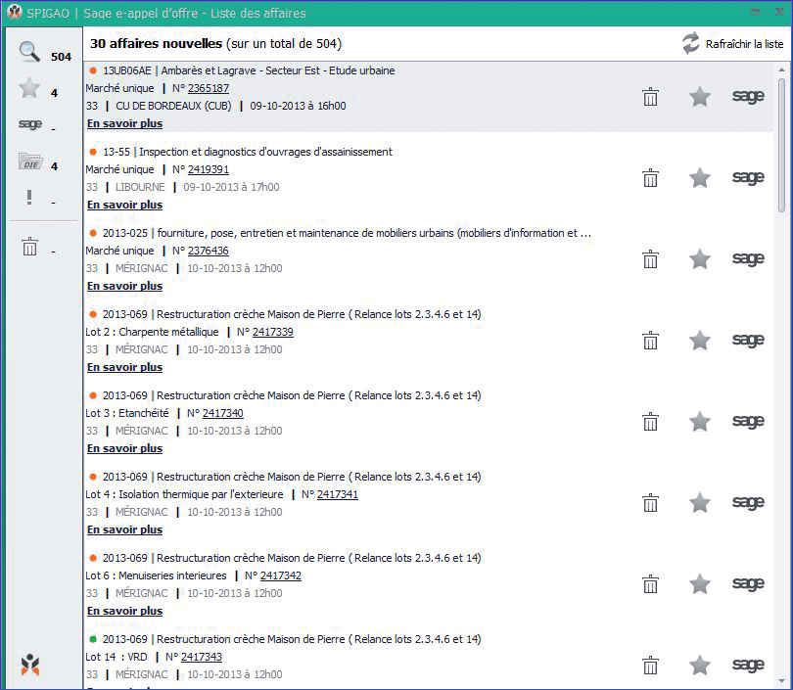
Task: Select title 13-55 Inspection et diagnostics d'ouvrages
Action: coord(248,152)
